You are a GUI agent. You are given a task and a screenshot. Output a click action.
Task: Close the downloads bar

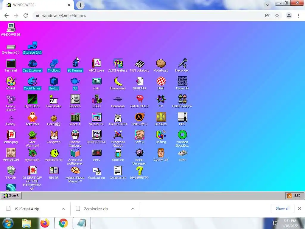click(300, 208)
